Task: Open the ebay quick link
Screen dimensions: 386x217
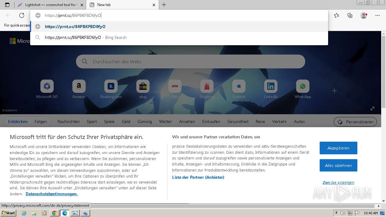Action: pyautogui.click(x=143, y=89)
